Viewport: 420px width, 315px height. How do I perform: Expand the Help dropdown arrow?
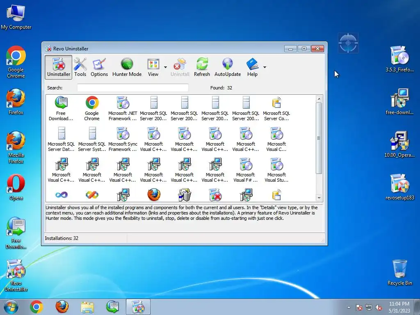pos(265,67)
